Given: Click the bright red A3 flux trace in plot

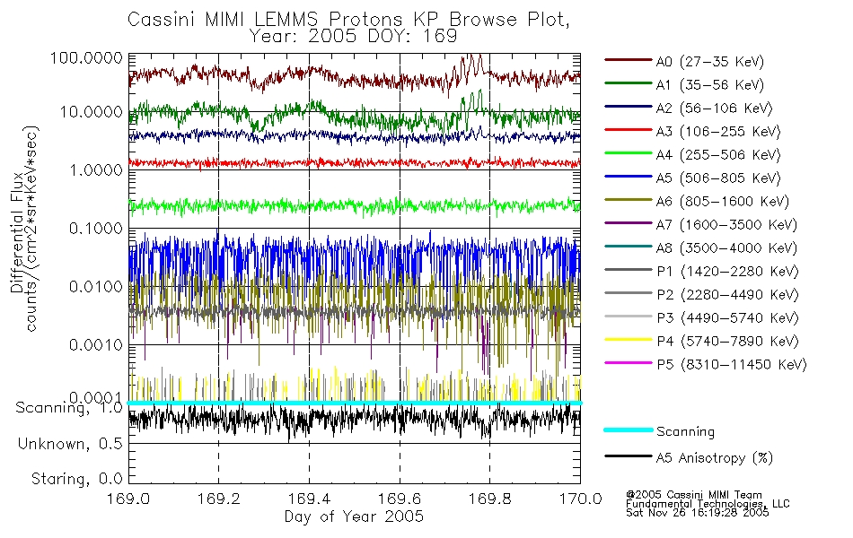Looking at the screenshot, I should point(355,162).
